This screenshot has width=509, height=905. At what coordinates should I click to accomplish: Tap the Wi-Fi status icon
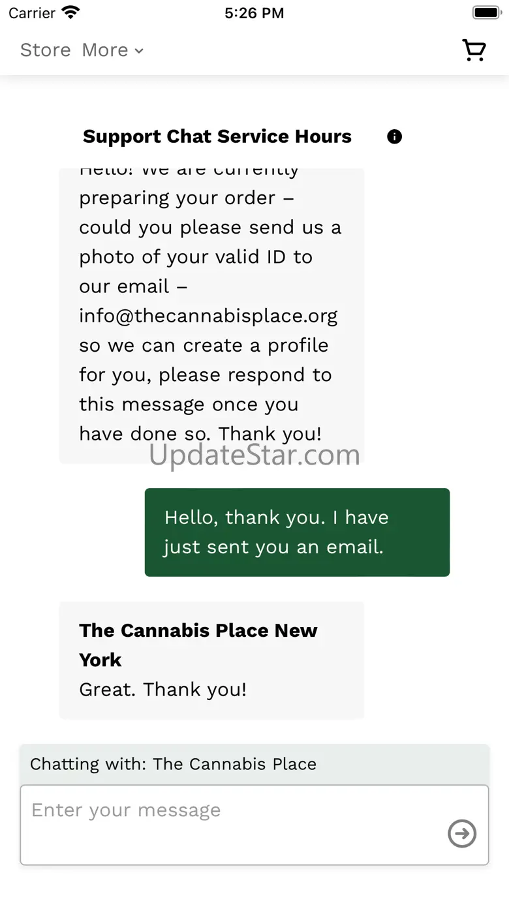point(71,12)
